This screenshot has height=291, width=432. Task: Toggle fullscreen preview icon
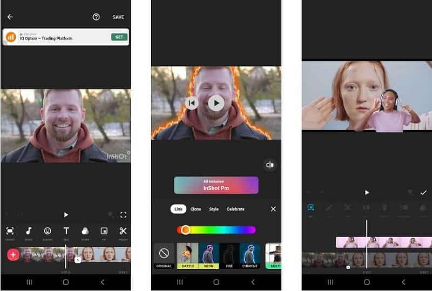123,215
